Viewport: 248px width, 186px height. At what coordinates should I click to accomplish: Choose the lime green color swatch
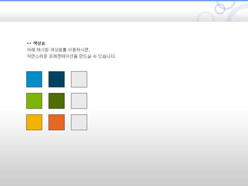click(x=34, y=101)
